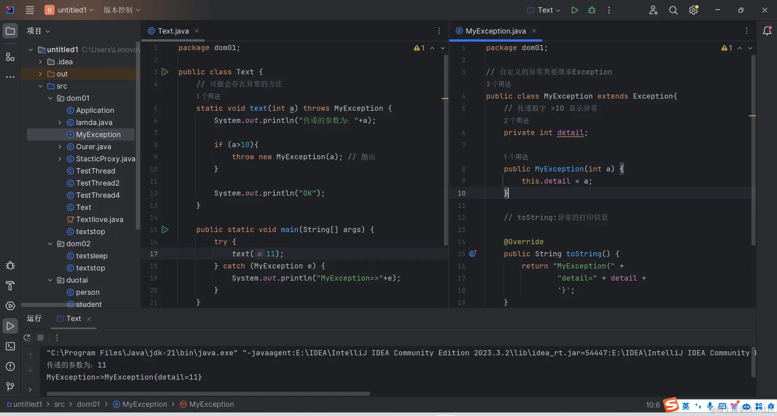Open the 版本控制 dropdown
This screenshot has width=777, height=416.
tap(122, 10)
